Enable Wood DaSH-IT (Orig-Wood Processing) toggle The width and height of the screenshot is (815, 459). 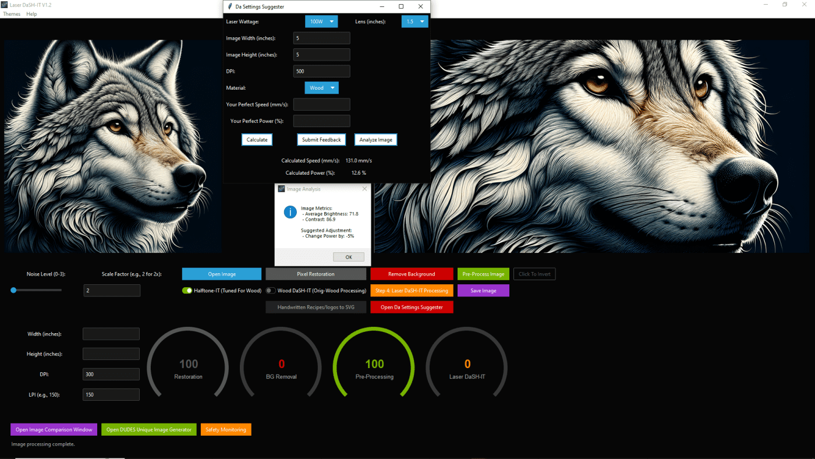click(271, 291)
